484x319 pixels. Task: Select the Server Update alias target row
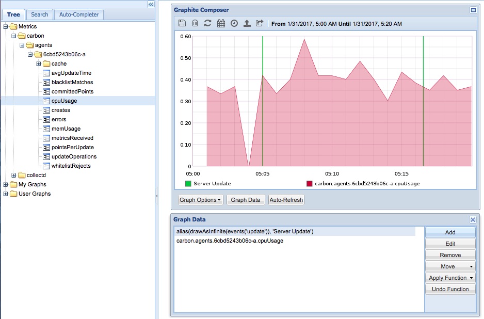[295, 231]
